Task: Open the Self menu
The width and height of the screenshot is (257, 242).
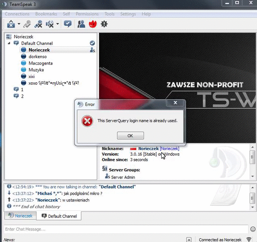Action: (x=66, y=14)
